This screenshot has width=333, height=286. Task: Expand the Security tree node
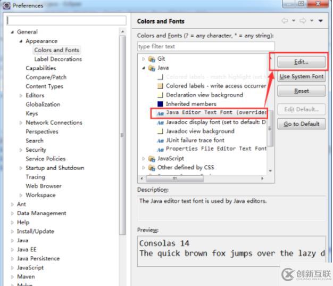tap(21, 150)
